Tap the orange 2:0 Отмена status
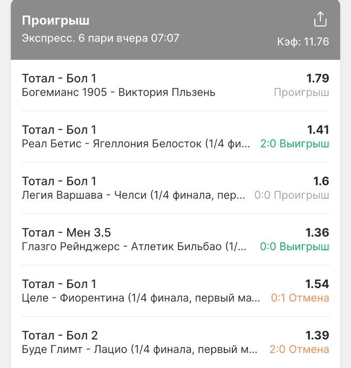Screen dimensions: 351x368 [x=299, y=349]
